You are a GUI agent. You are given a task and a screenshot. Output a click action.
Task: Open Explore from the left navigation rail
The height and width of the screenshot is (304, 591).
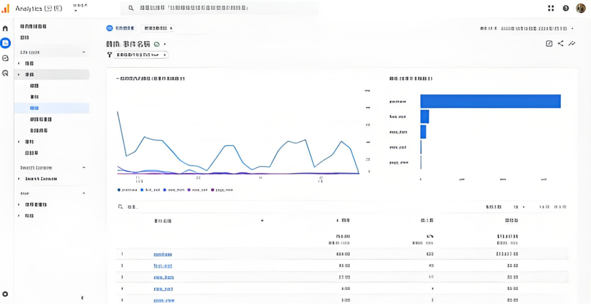(x=5, y=58)
